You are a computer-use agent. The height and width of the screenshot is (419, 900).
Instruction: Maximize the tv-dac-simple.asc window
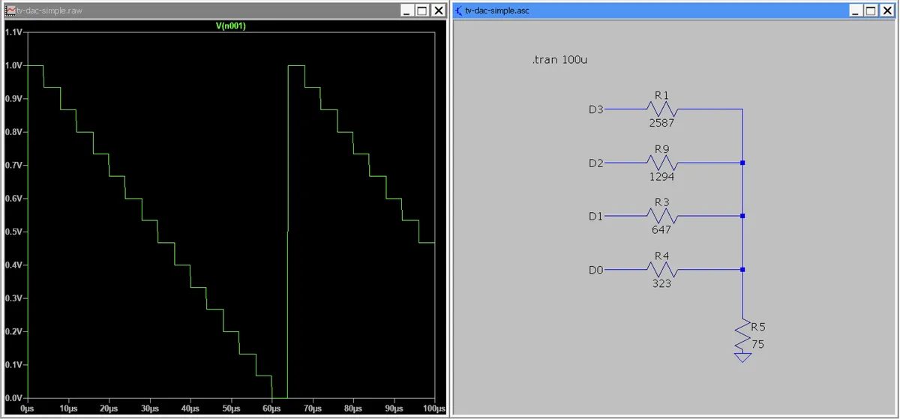870,10
